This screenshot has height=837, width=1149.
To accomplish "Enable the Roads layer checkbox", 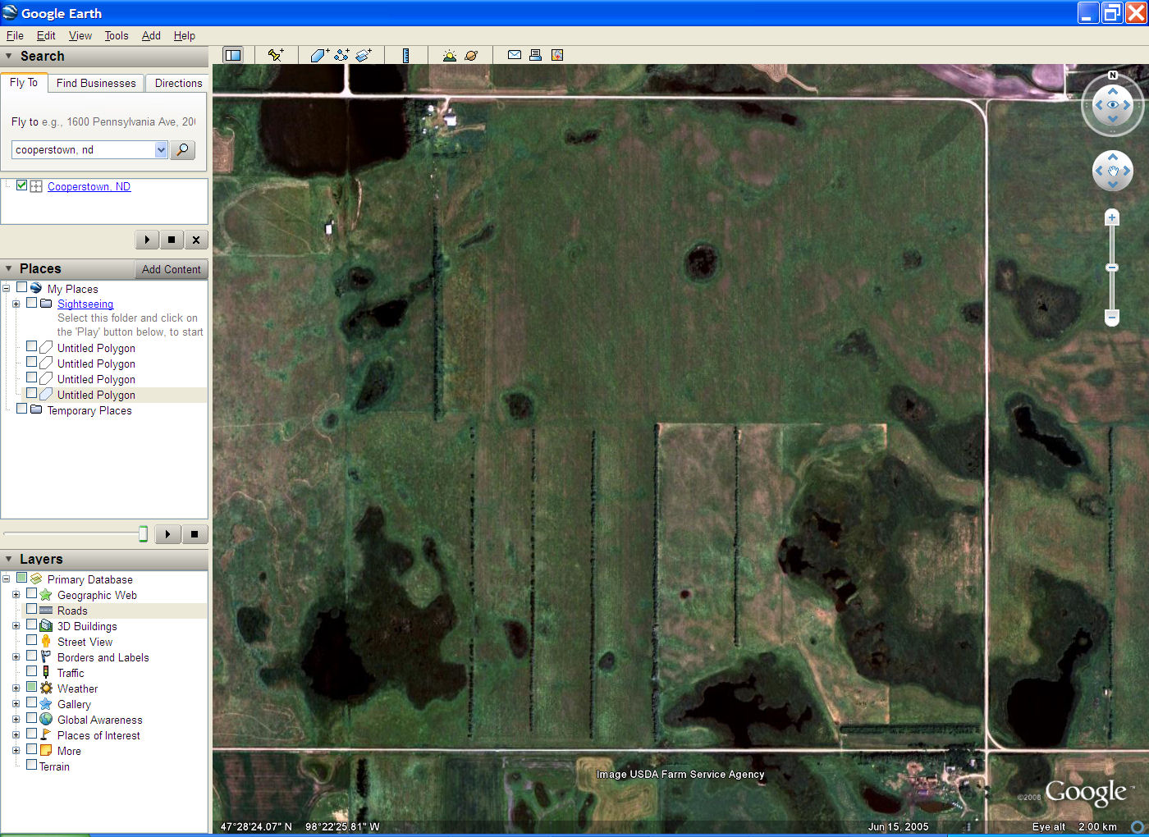I will pyautogui.click(x=31, y=610).
